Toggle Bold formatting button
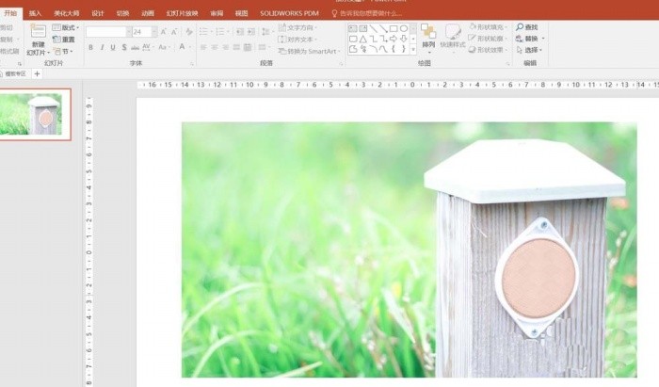 click(x=90, y=47)
